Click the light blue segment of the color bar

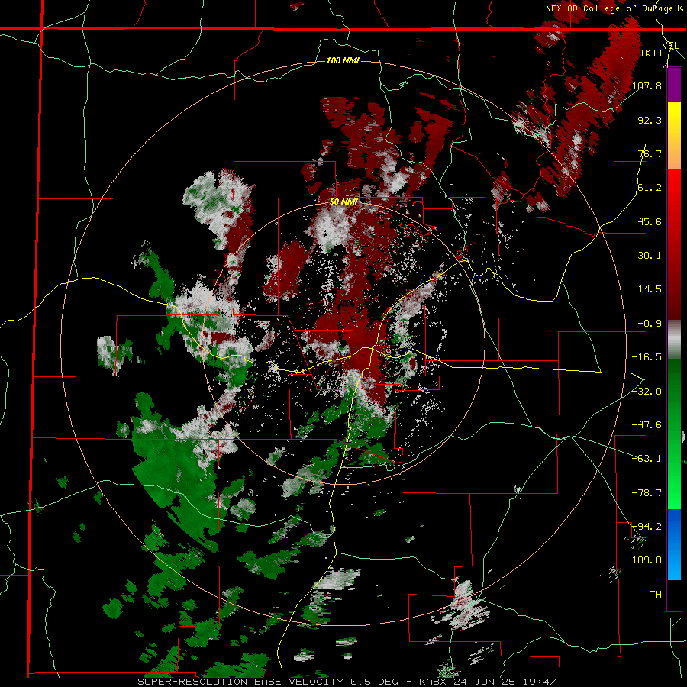(x=674, y=563)
